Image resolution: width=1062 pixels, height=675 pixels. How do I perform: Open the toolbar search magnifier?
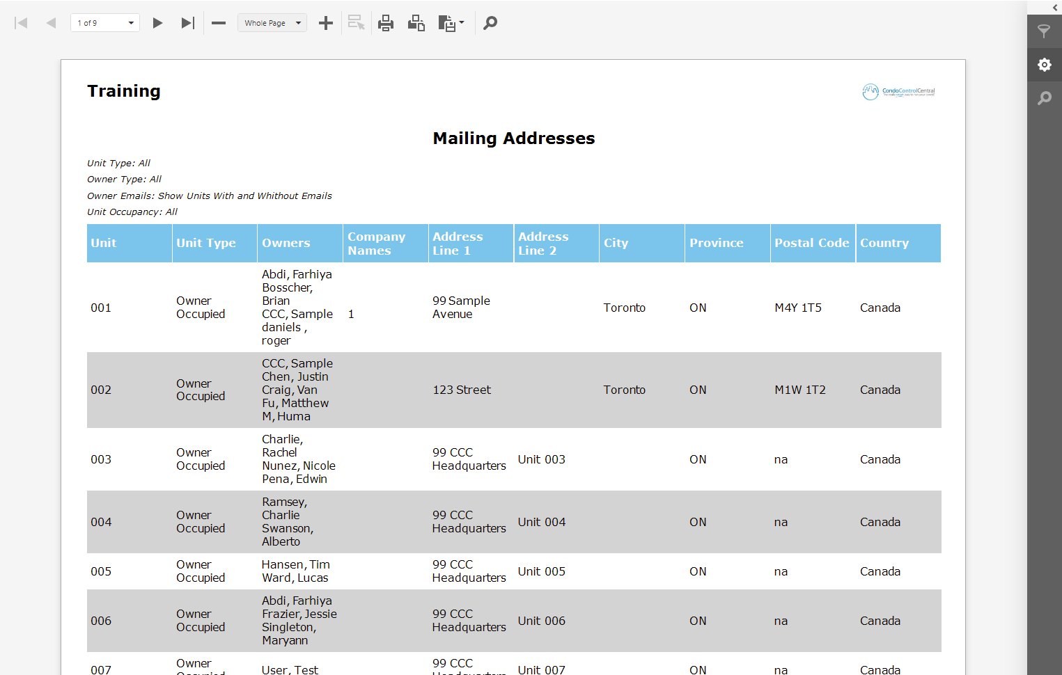(x=490, y=23)
